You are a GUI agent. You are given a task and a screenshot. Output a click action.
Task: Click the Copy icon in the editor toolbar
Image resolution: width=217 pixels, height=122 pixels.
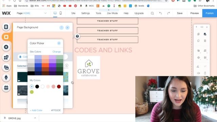tap(198, 34)
